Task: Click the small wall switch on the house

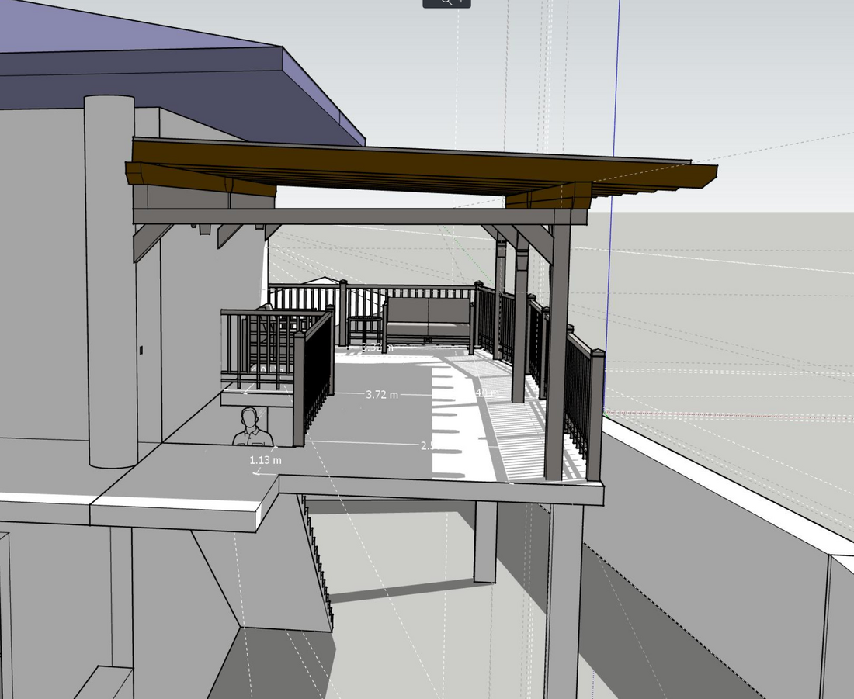Action: click(x=141, y=351)
